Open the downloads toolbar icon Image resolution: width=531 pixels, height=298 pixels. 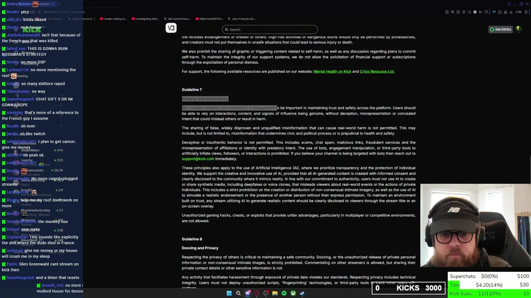511,12
